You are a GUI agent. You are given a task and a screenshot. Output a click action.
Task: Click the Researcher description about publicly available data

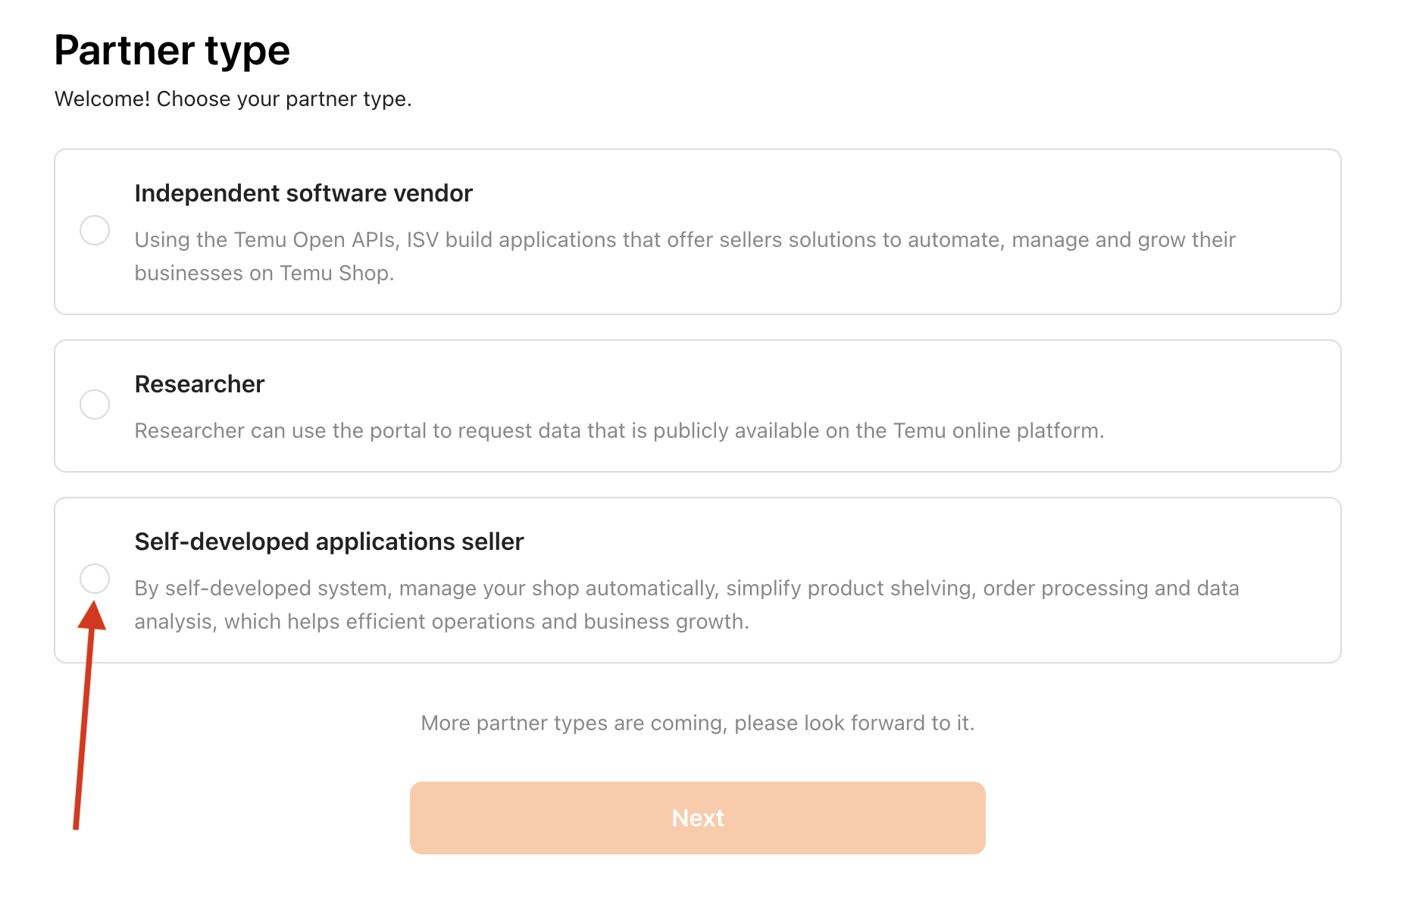pyautogui.click(x=618, y=431)
